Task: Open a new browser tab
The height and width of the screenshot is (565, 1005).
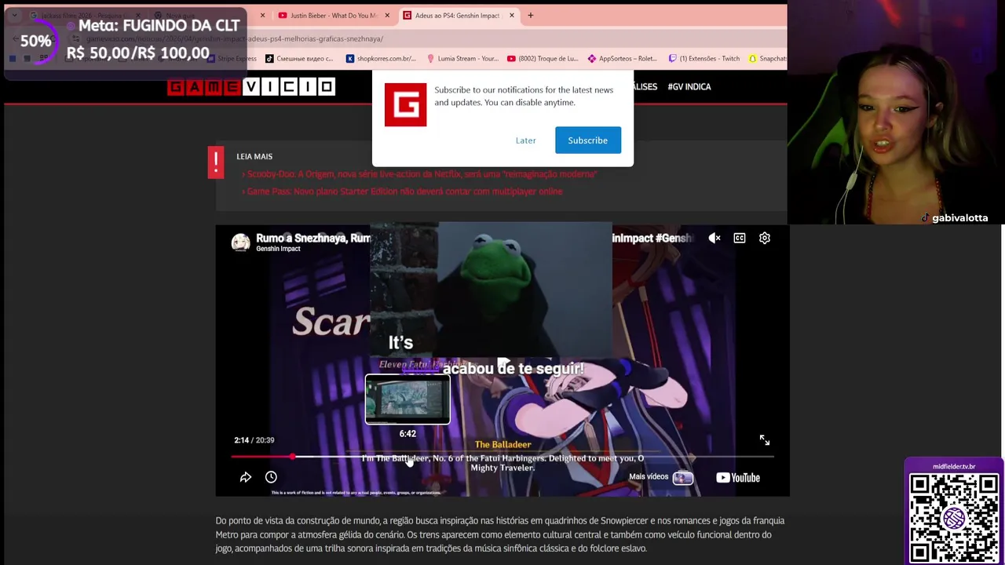Action: 531,15
